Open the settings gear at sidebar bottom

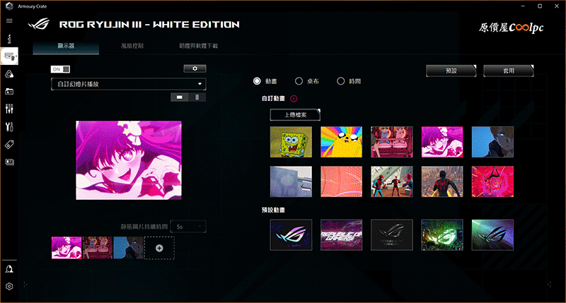[9, 286]
